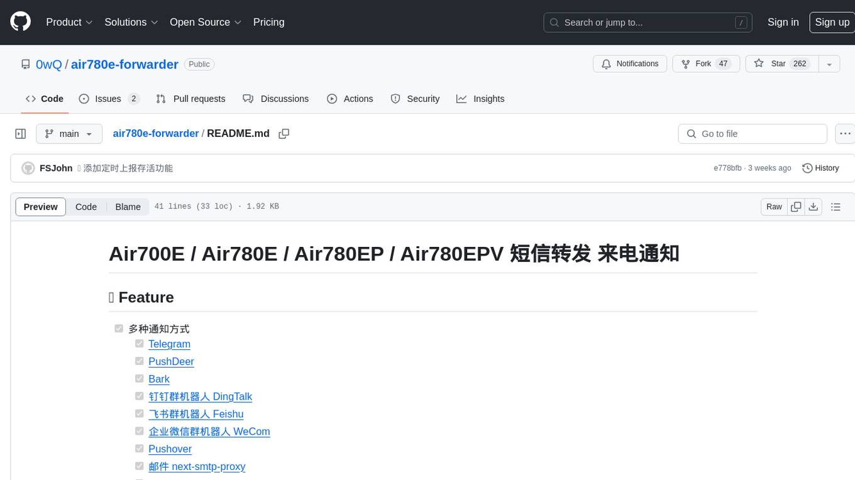Click the Security shield icon
This screenshot has height=480, width=855.
click(x=395, y=99)
